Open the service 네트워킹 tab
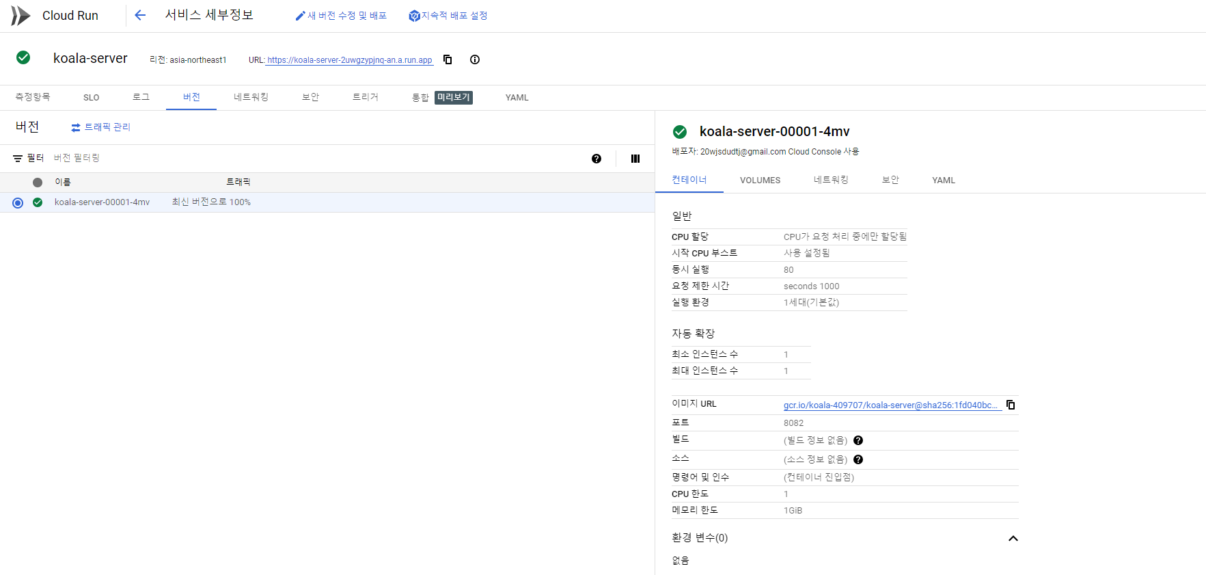 pos(251,97)
